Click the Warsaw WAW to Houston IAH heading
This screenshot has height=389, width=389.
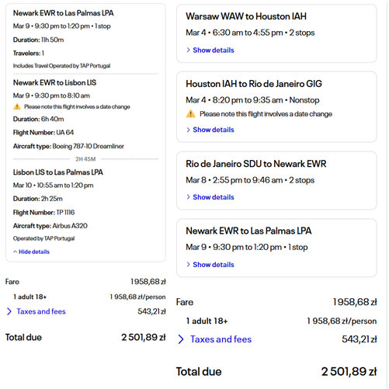click(x=246, y=16)
